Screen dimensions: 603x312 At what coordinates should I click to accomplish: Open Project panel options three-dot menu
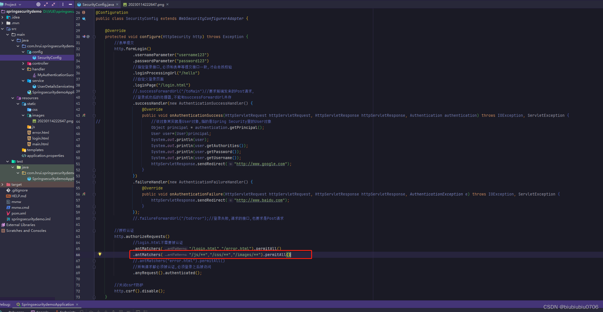coord(63,4)
